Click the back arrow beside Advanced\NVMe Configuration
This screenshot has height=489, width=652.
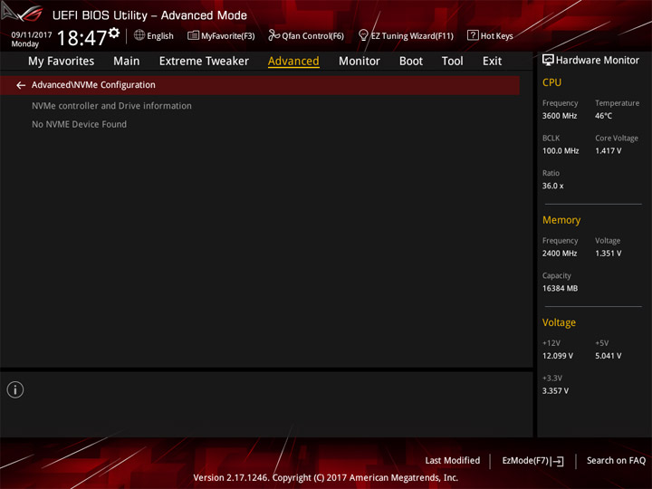pyautogui.click(x=21, y=85)
